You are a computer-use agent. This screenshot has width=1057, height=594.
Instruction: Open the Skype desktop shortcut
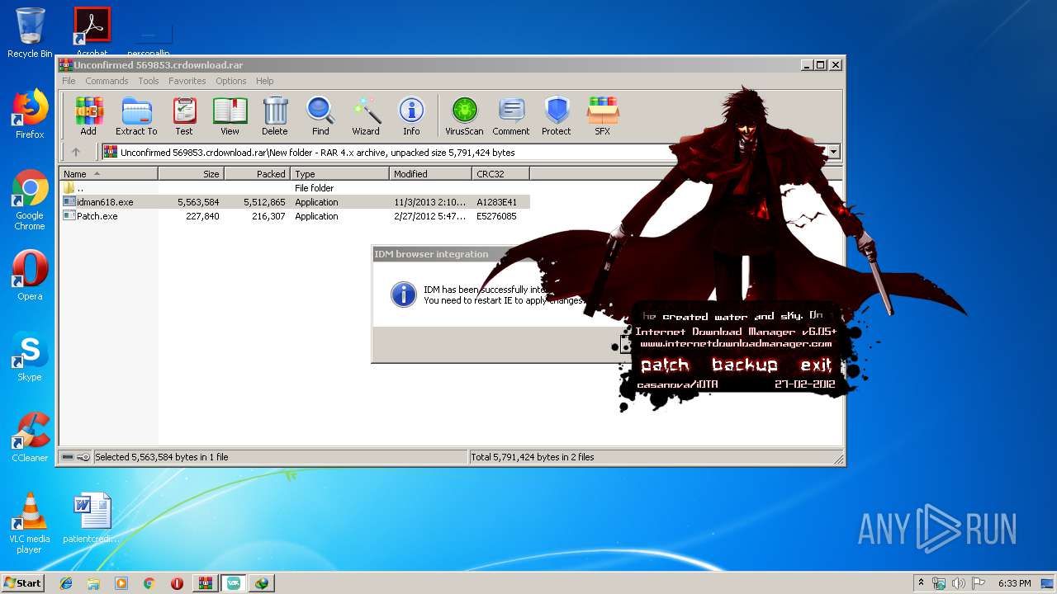(x=30, y=356)
